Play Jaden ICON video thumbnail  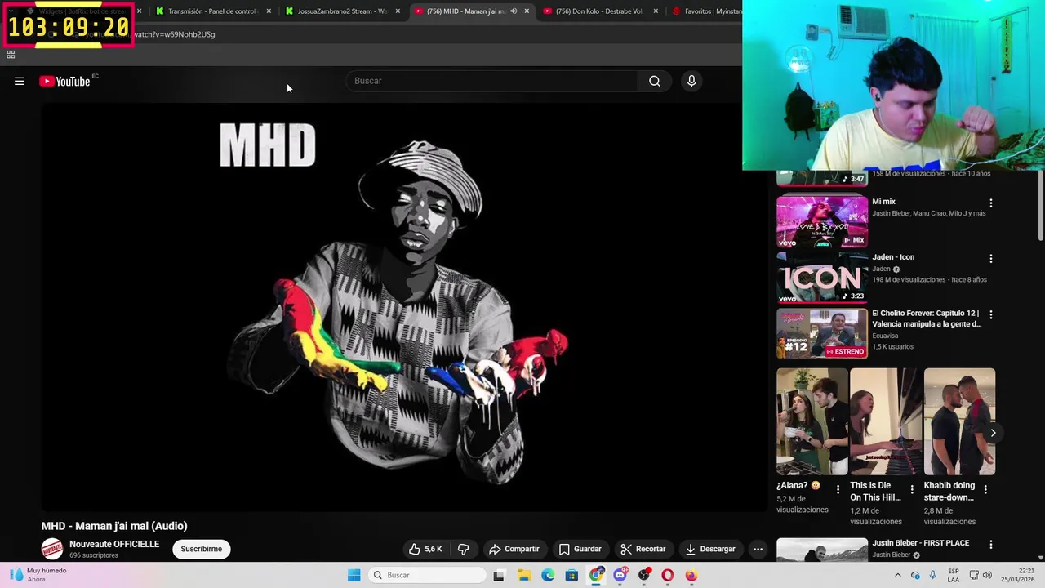click(x=822, y=277)
